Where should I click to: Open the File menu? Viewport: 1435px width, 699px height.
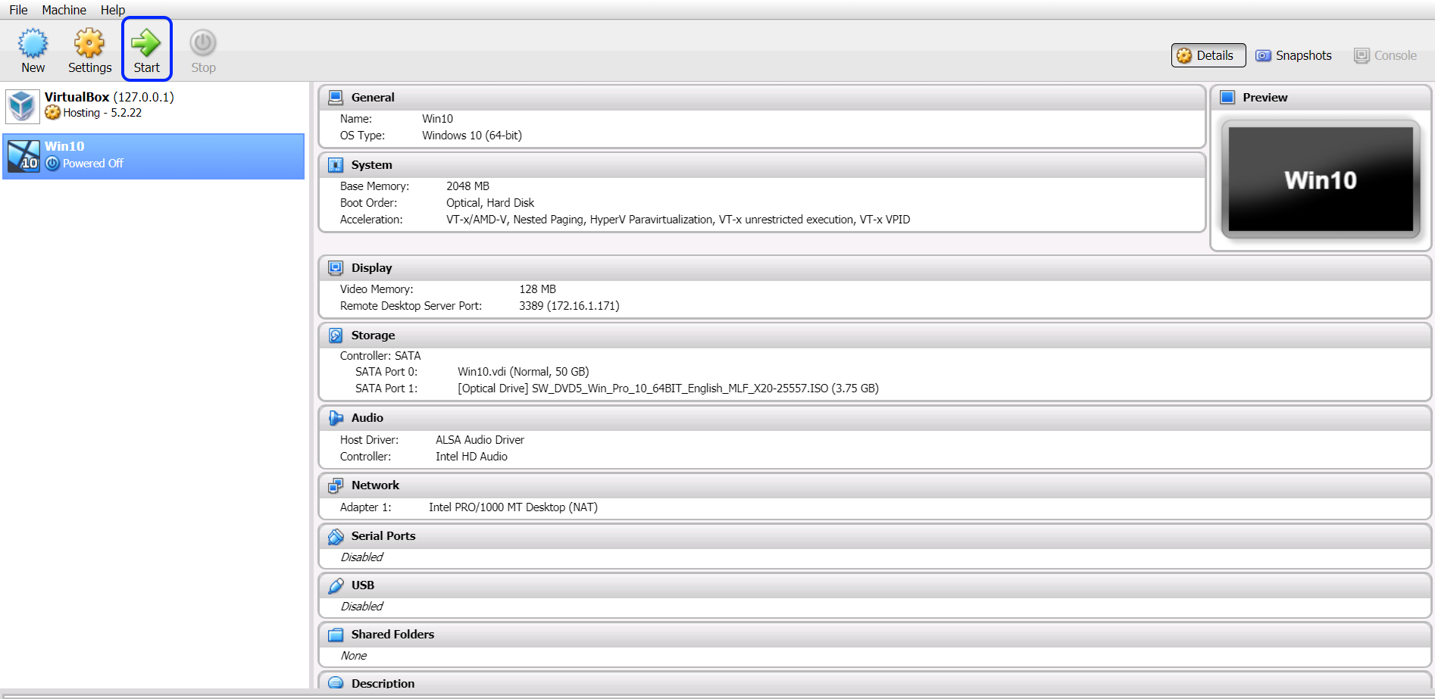tap(18, 10)
